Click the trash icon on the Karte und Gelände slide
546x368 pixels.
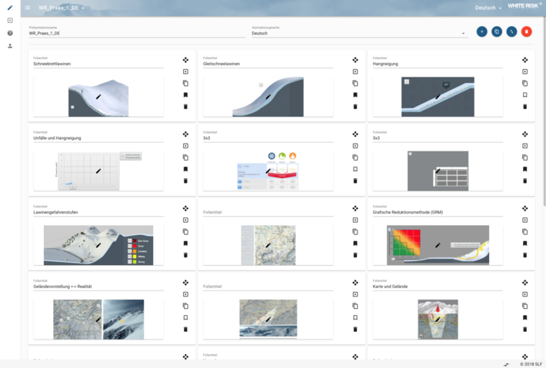[x=524, y=329]
